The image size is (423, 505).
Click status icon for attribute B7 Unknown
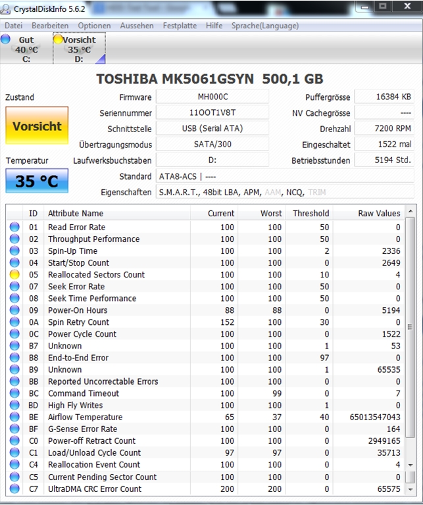click(x=14, y=346)
